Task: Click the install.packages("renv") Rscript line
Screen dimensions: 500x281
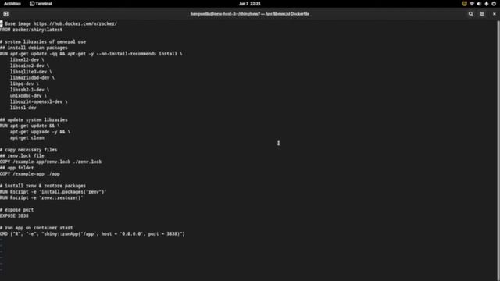Action: [x=53, y=192]
